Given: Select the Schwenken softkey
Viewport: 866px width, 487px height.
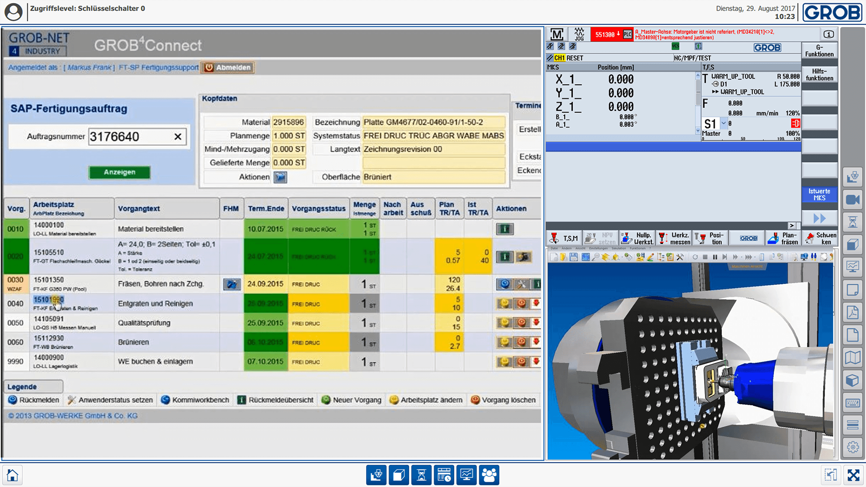Looking at the screenshot, I should pyautogui.click(x=820, y=238).
